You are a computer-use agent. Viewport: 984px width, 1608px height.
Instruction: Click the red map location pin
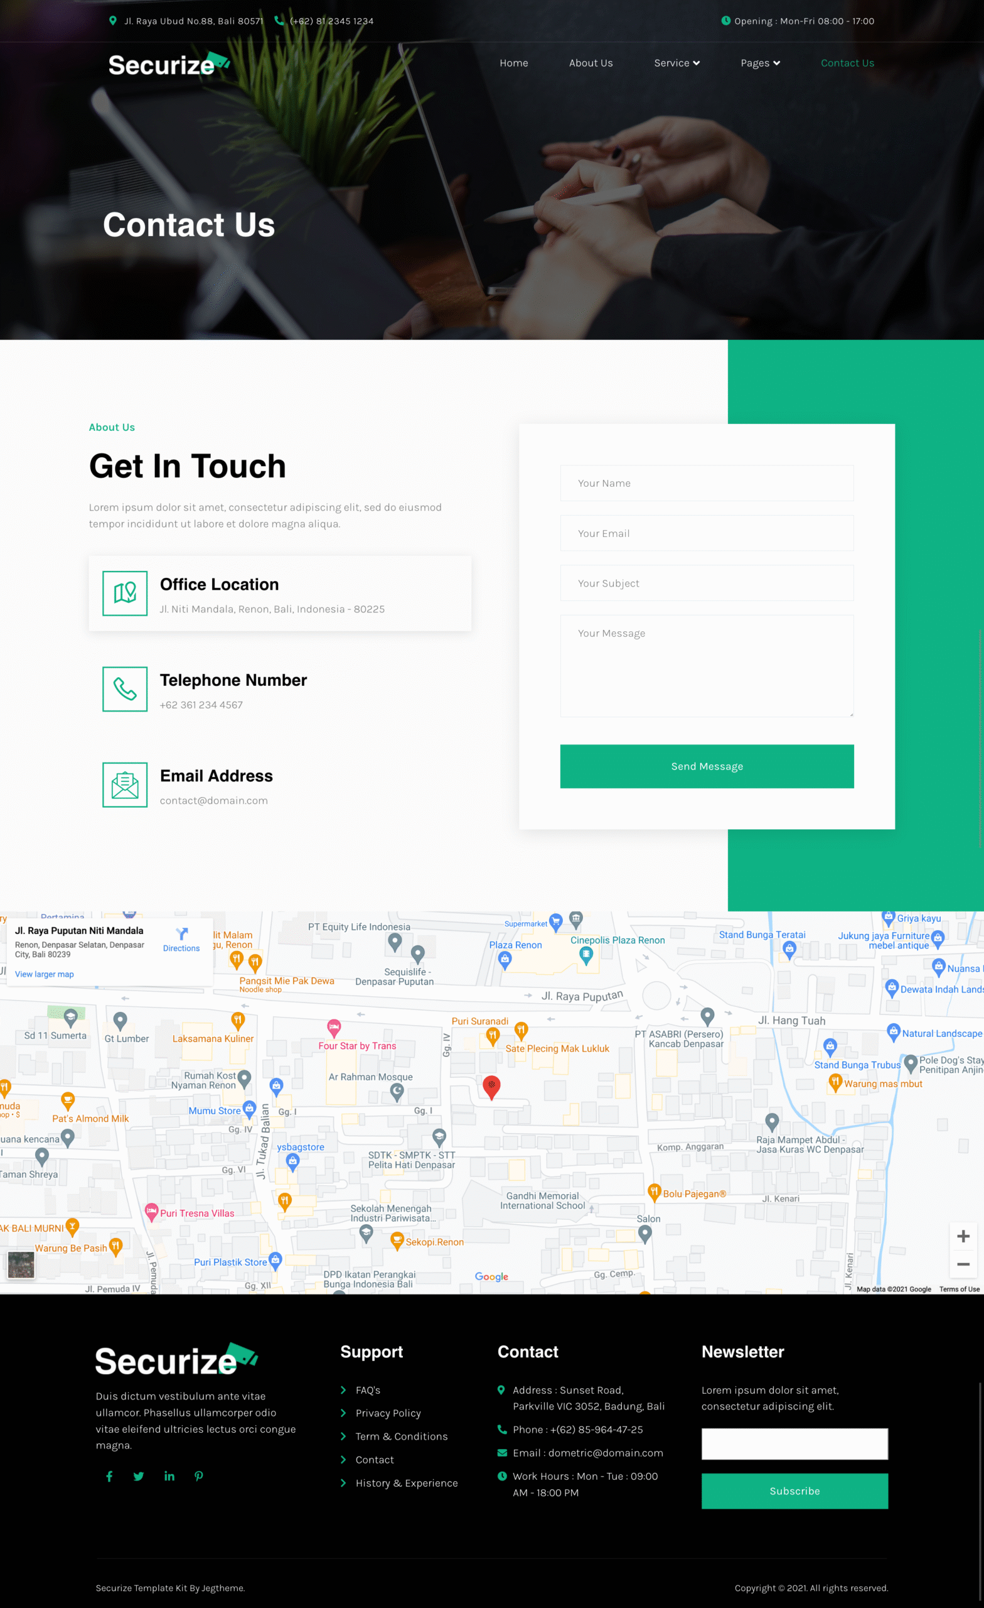[x=491, y=1086]
